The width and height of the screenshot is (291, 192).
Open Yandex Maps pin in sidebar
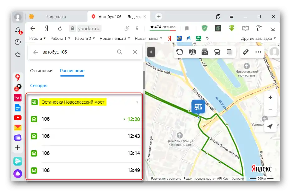(18, 77)
